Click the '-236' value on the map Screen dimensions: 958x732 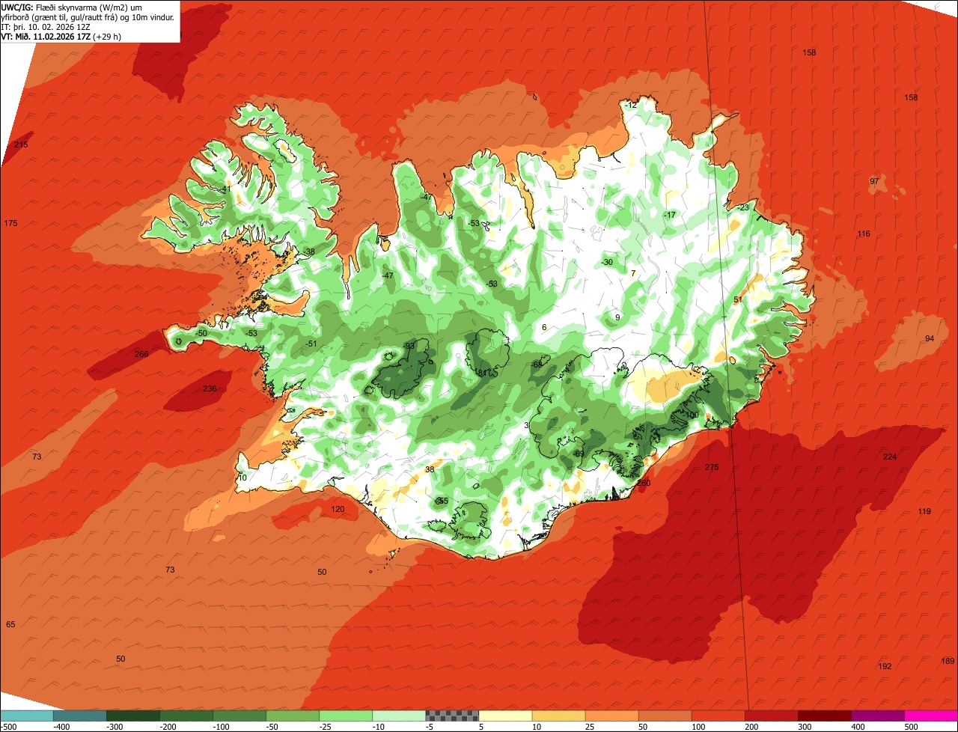[x=209, y=388]
